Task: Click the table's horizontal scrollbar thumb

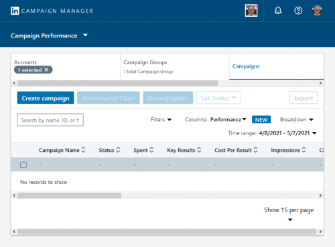Action: pyautogui.click(x=70, y=195)
